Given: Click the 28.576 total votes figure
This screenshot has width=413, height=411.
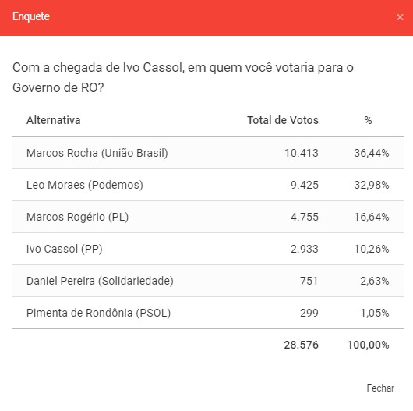Looking at the screenshot, I should pyautogui.click(x=301, y=345).
